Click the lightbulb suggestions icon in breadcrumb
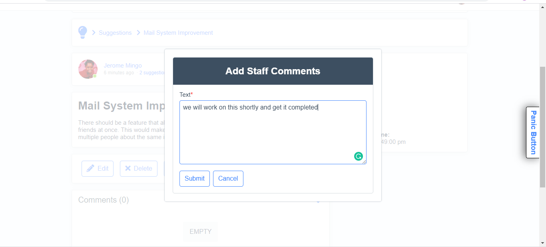The image size is (546, 247). click(83, 32)
